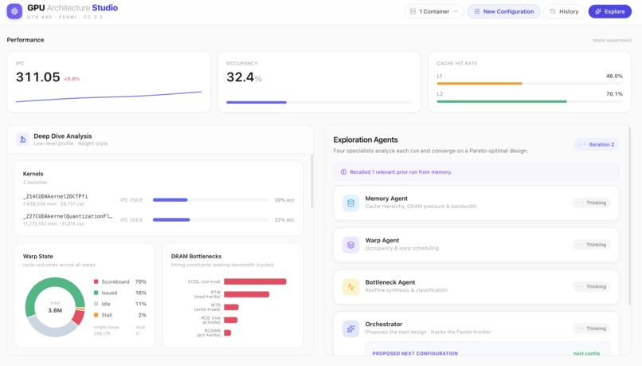Image resolution: width=642 pixels, height=366 pixels.
Task: Click the history clock icon in header
Action: 553,11
